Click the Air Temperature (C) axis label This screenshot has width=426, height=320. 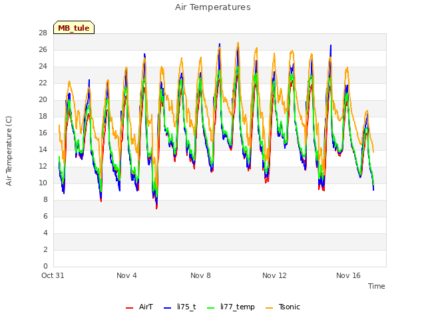coord(9,151)
